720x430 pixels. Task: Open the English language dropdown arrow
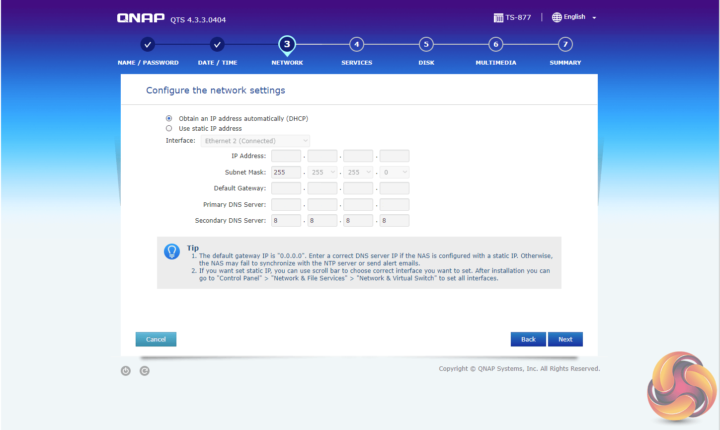(594, 18)
